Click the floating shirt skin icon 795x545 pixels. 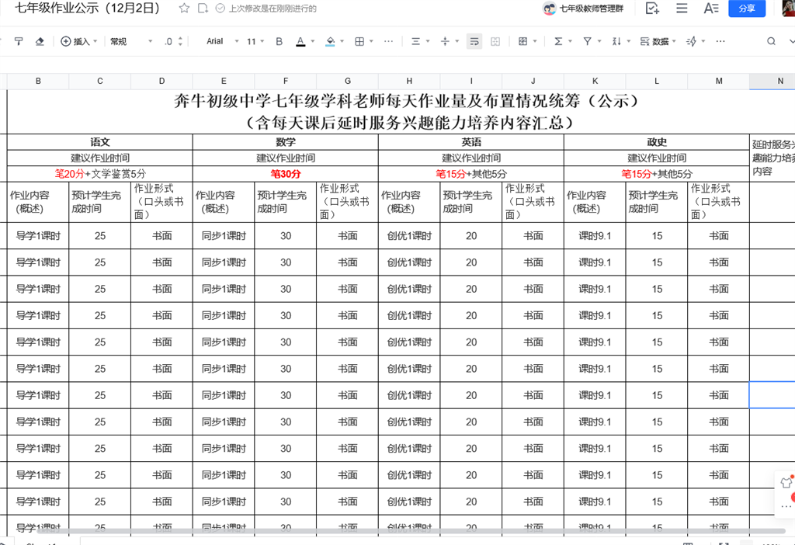786,483
